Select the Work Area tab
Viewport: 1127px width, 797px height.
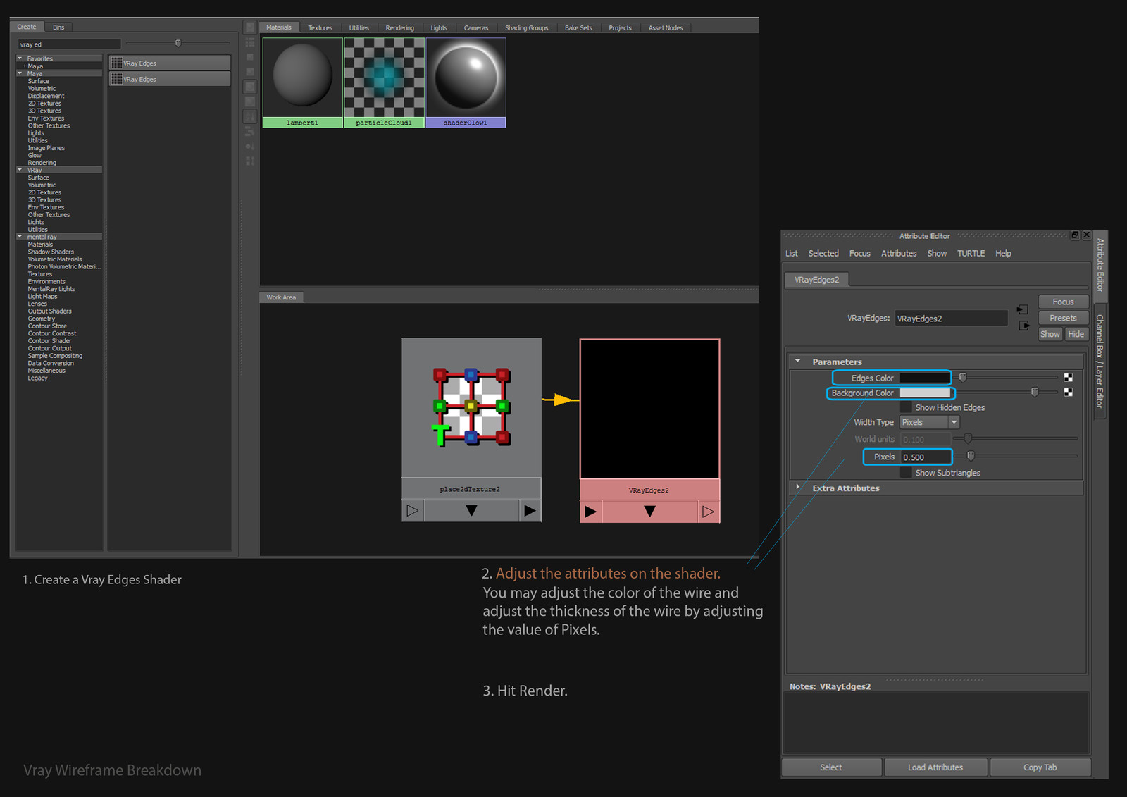pyautogui.click(x=281, y=297)
